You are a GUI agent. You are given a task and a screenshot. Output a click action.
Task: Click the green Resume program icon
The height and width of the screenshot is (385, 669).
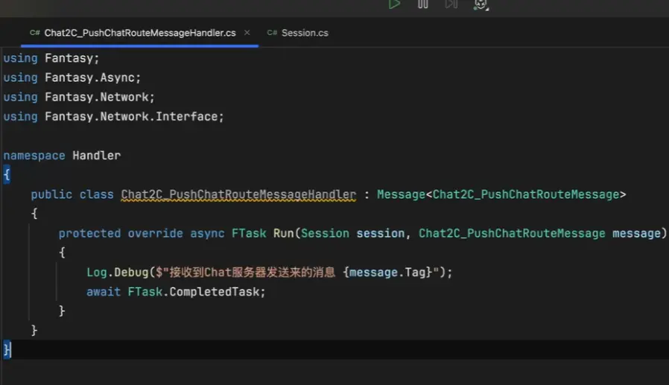[x=394, y=4]
